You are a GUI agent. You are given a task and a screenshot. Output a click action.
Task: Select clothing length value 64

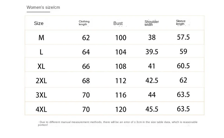pos(86,52)
